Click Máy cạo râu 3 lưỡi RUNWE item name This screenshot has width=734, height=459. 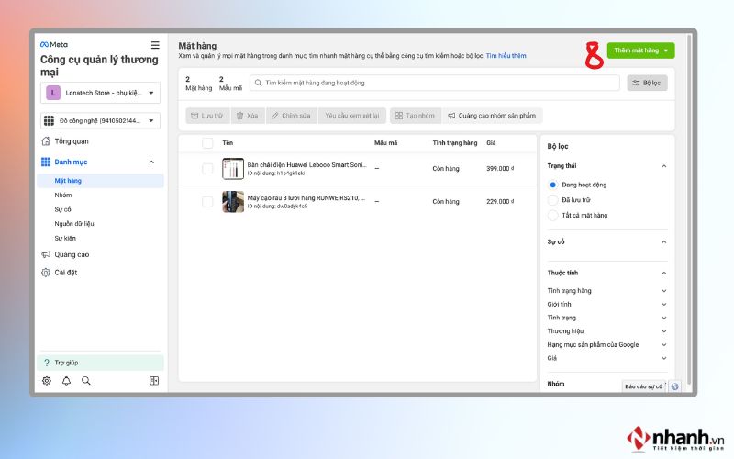tap(306, 198)
